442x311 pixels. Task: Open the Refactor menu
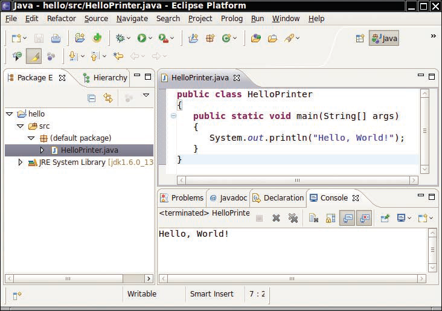[x=61, y=19]
